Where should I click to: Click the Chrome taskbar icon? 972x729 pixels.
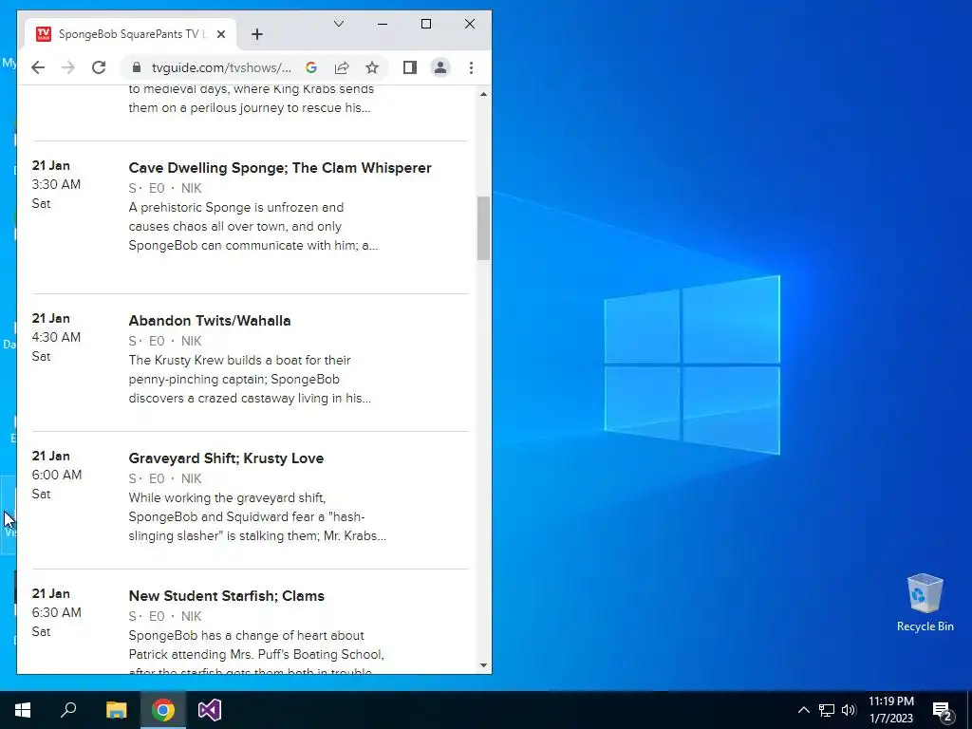point(163,710)
